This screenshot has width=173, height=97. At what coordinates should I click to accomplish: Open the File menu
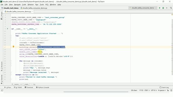point(2,5)
